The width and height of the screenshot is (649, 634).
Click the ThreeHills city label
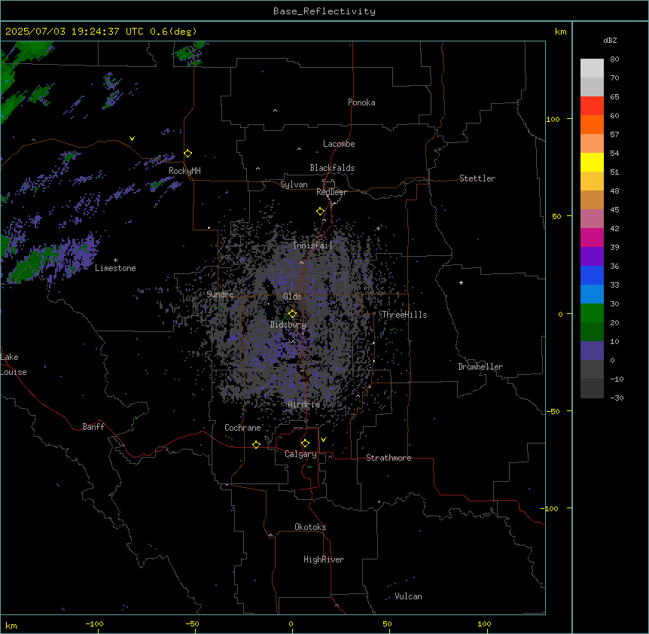pyautogui.click(x=404, y=315)
